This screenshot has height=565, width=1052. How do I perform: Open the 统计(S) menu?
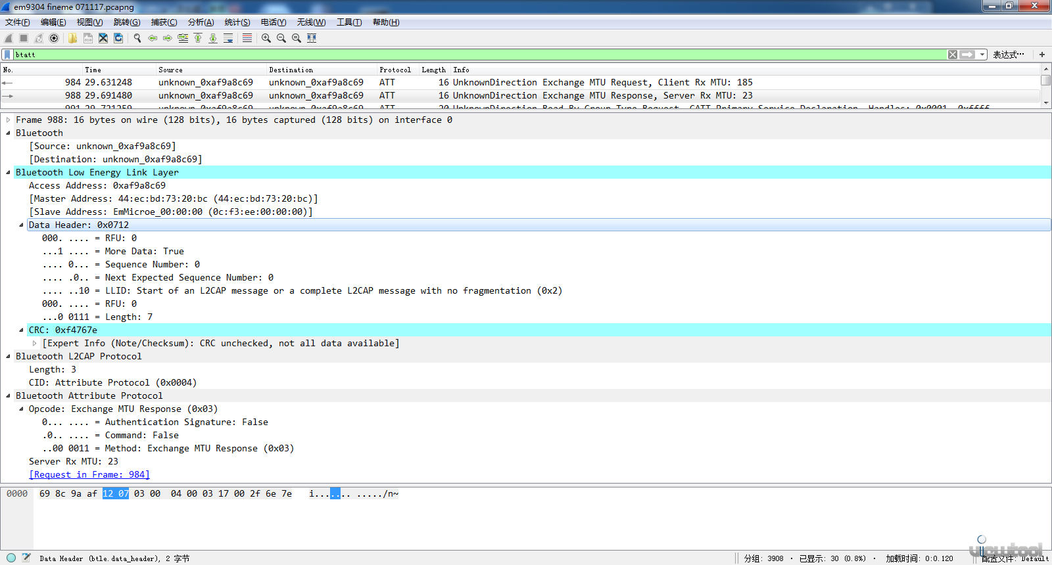pos(237,22)
